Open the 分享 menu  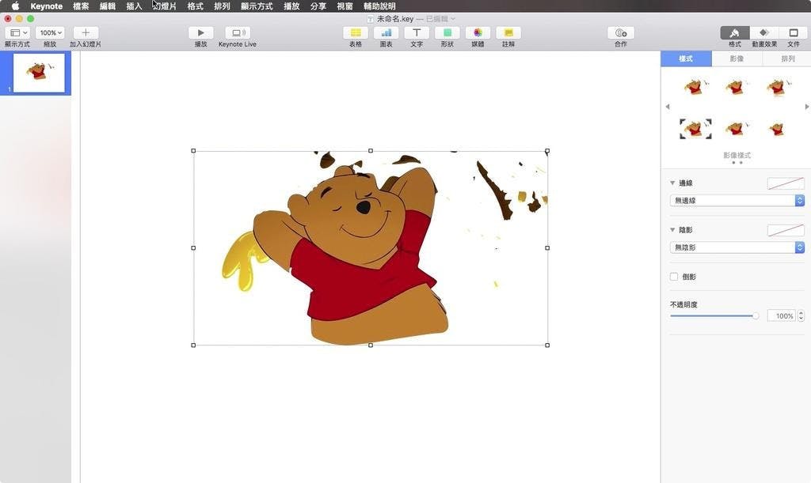(318, 6)
